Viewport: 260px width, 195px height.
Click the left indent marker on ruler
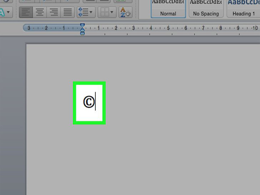point(82,33)
